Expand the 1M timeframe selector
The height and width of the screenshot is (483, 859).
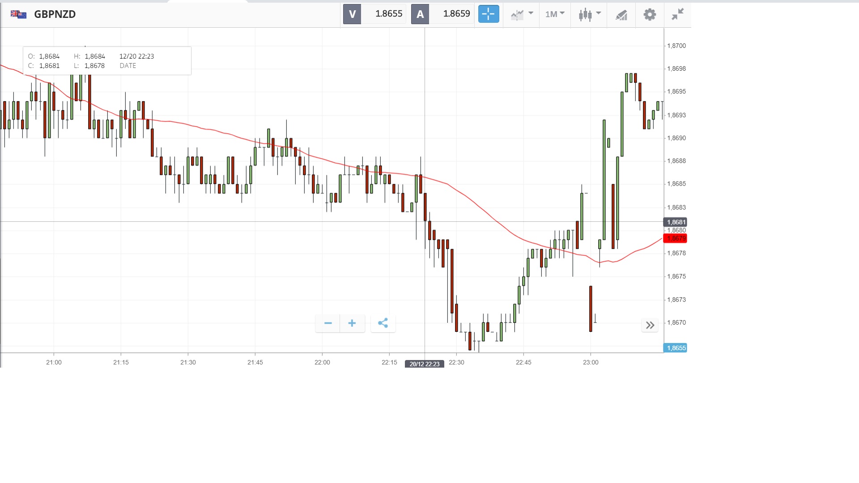click(x=555, y=14)
